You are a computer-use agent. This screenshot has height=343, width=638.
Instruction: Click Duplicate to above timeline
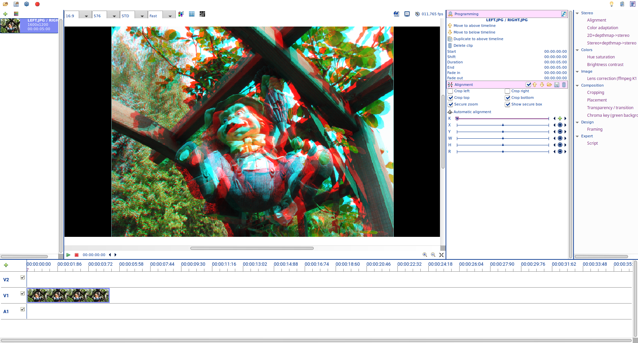(478, 39)
